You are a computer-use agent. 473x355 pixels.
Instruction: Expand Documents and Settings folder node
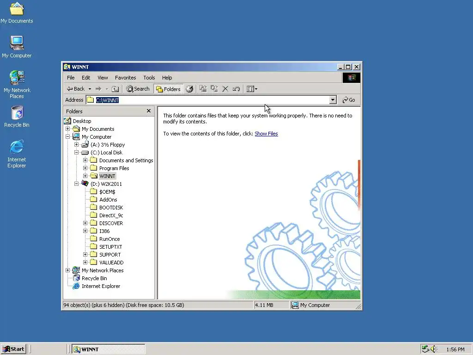85,160
